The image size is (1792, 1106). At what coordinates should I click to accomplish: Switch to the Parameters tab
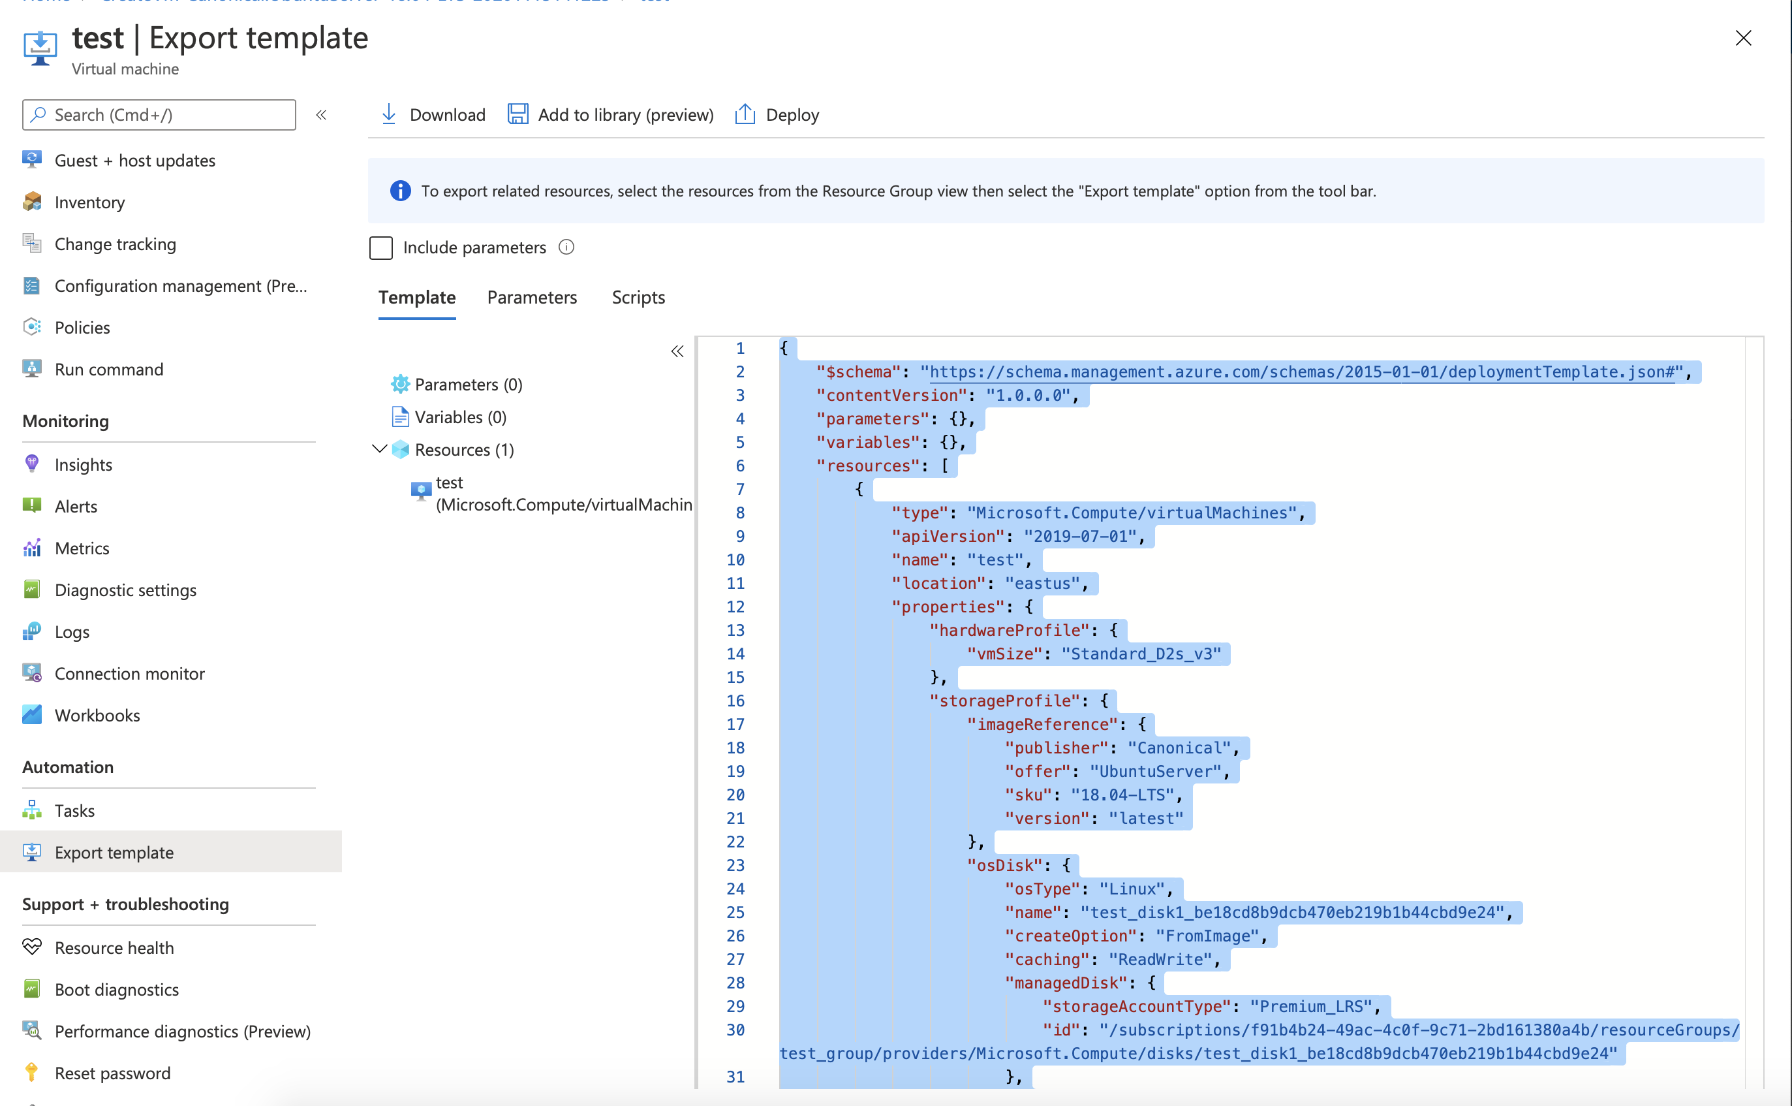coord(532,297)
